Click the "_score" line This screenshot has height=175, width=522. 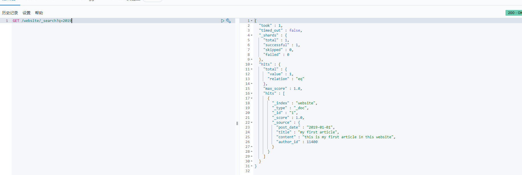[288, 118]
